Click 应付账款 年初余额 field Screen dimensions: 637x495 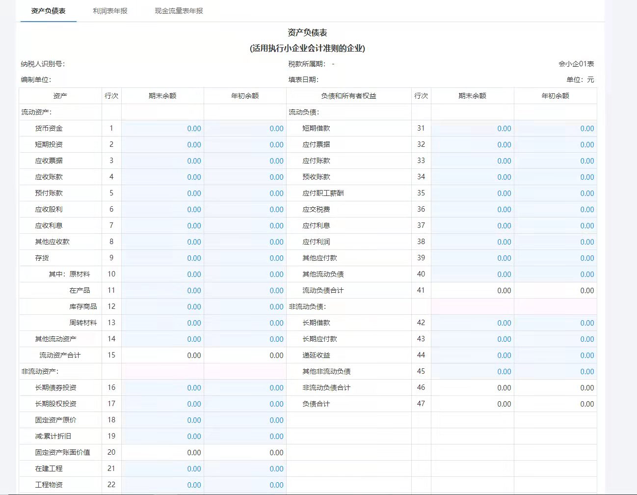coord(555,161)
